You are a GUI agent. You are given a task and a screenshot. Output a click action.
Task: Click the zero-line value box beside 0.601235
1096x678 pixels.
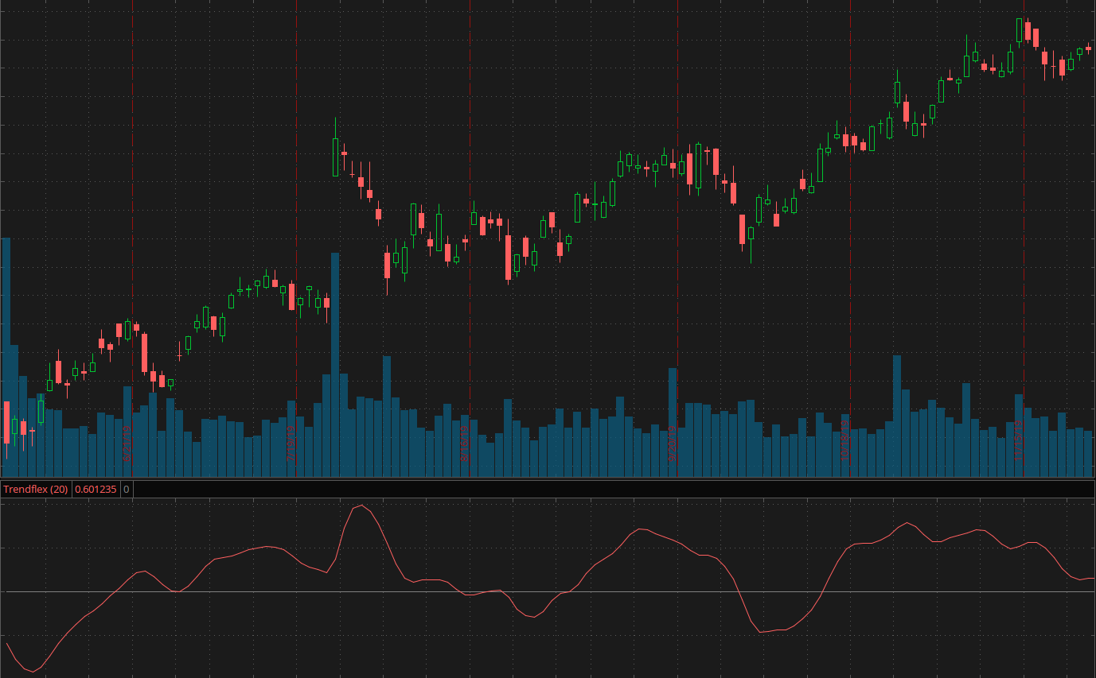pyautogui.click(x=127, y=490)
